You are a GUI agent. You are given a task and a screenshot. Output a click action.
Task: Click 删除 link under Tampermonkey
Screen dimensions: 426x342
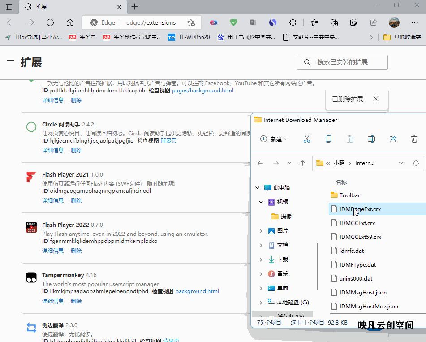(76, 301)
